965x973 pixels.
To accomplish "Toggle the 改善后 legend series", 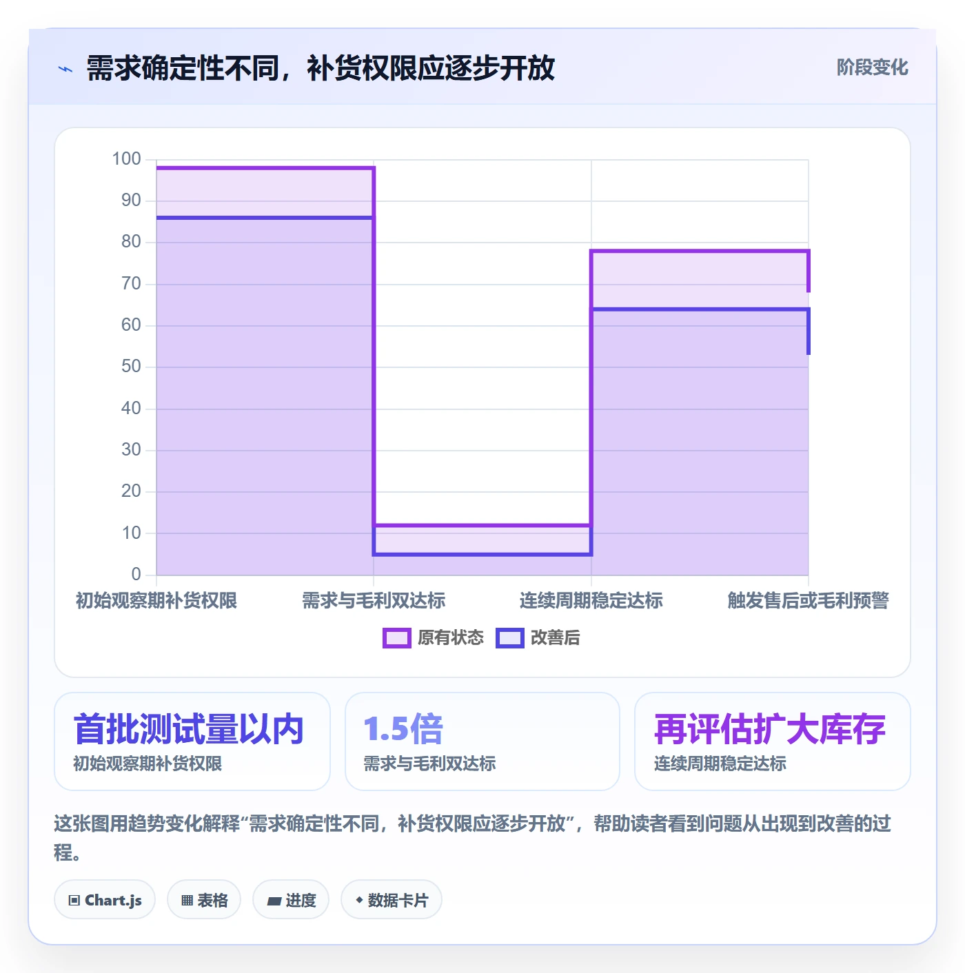I will point(538,638).
